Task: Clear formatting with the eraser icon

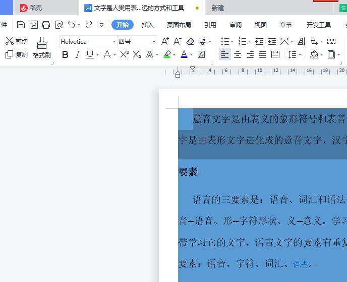Action: [190, 41]
